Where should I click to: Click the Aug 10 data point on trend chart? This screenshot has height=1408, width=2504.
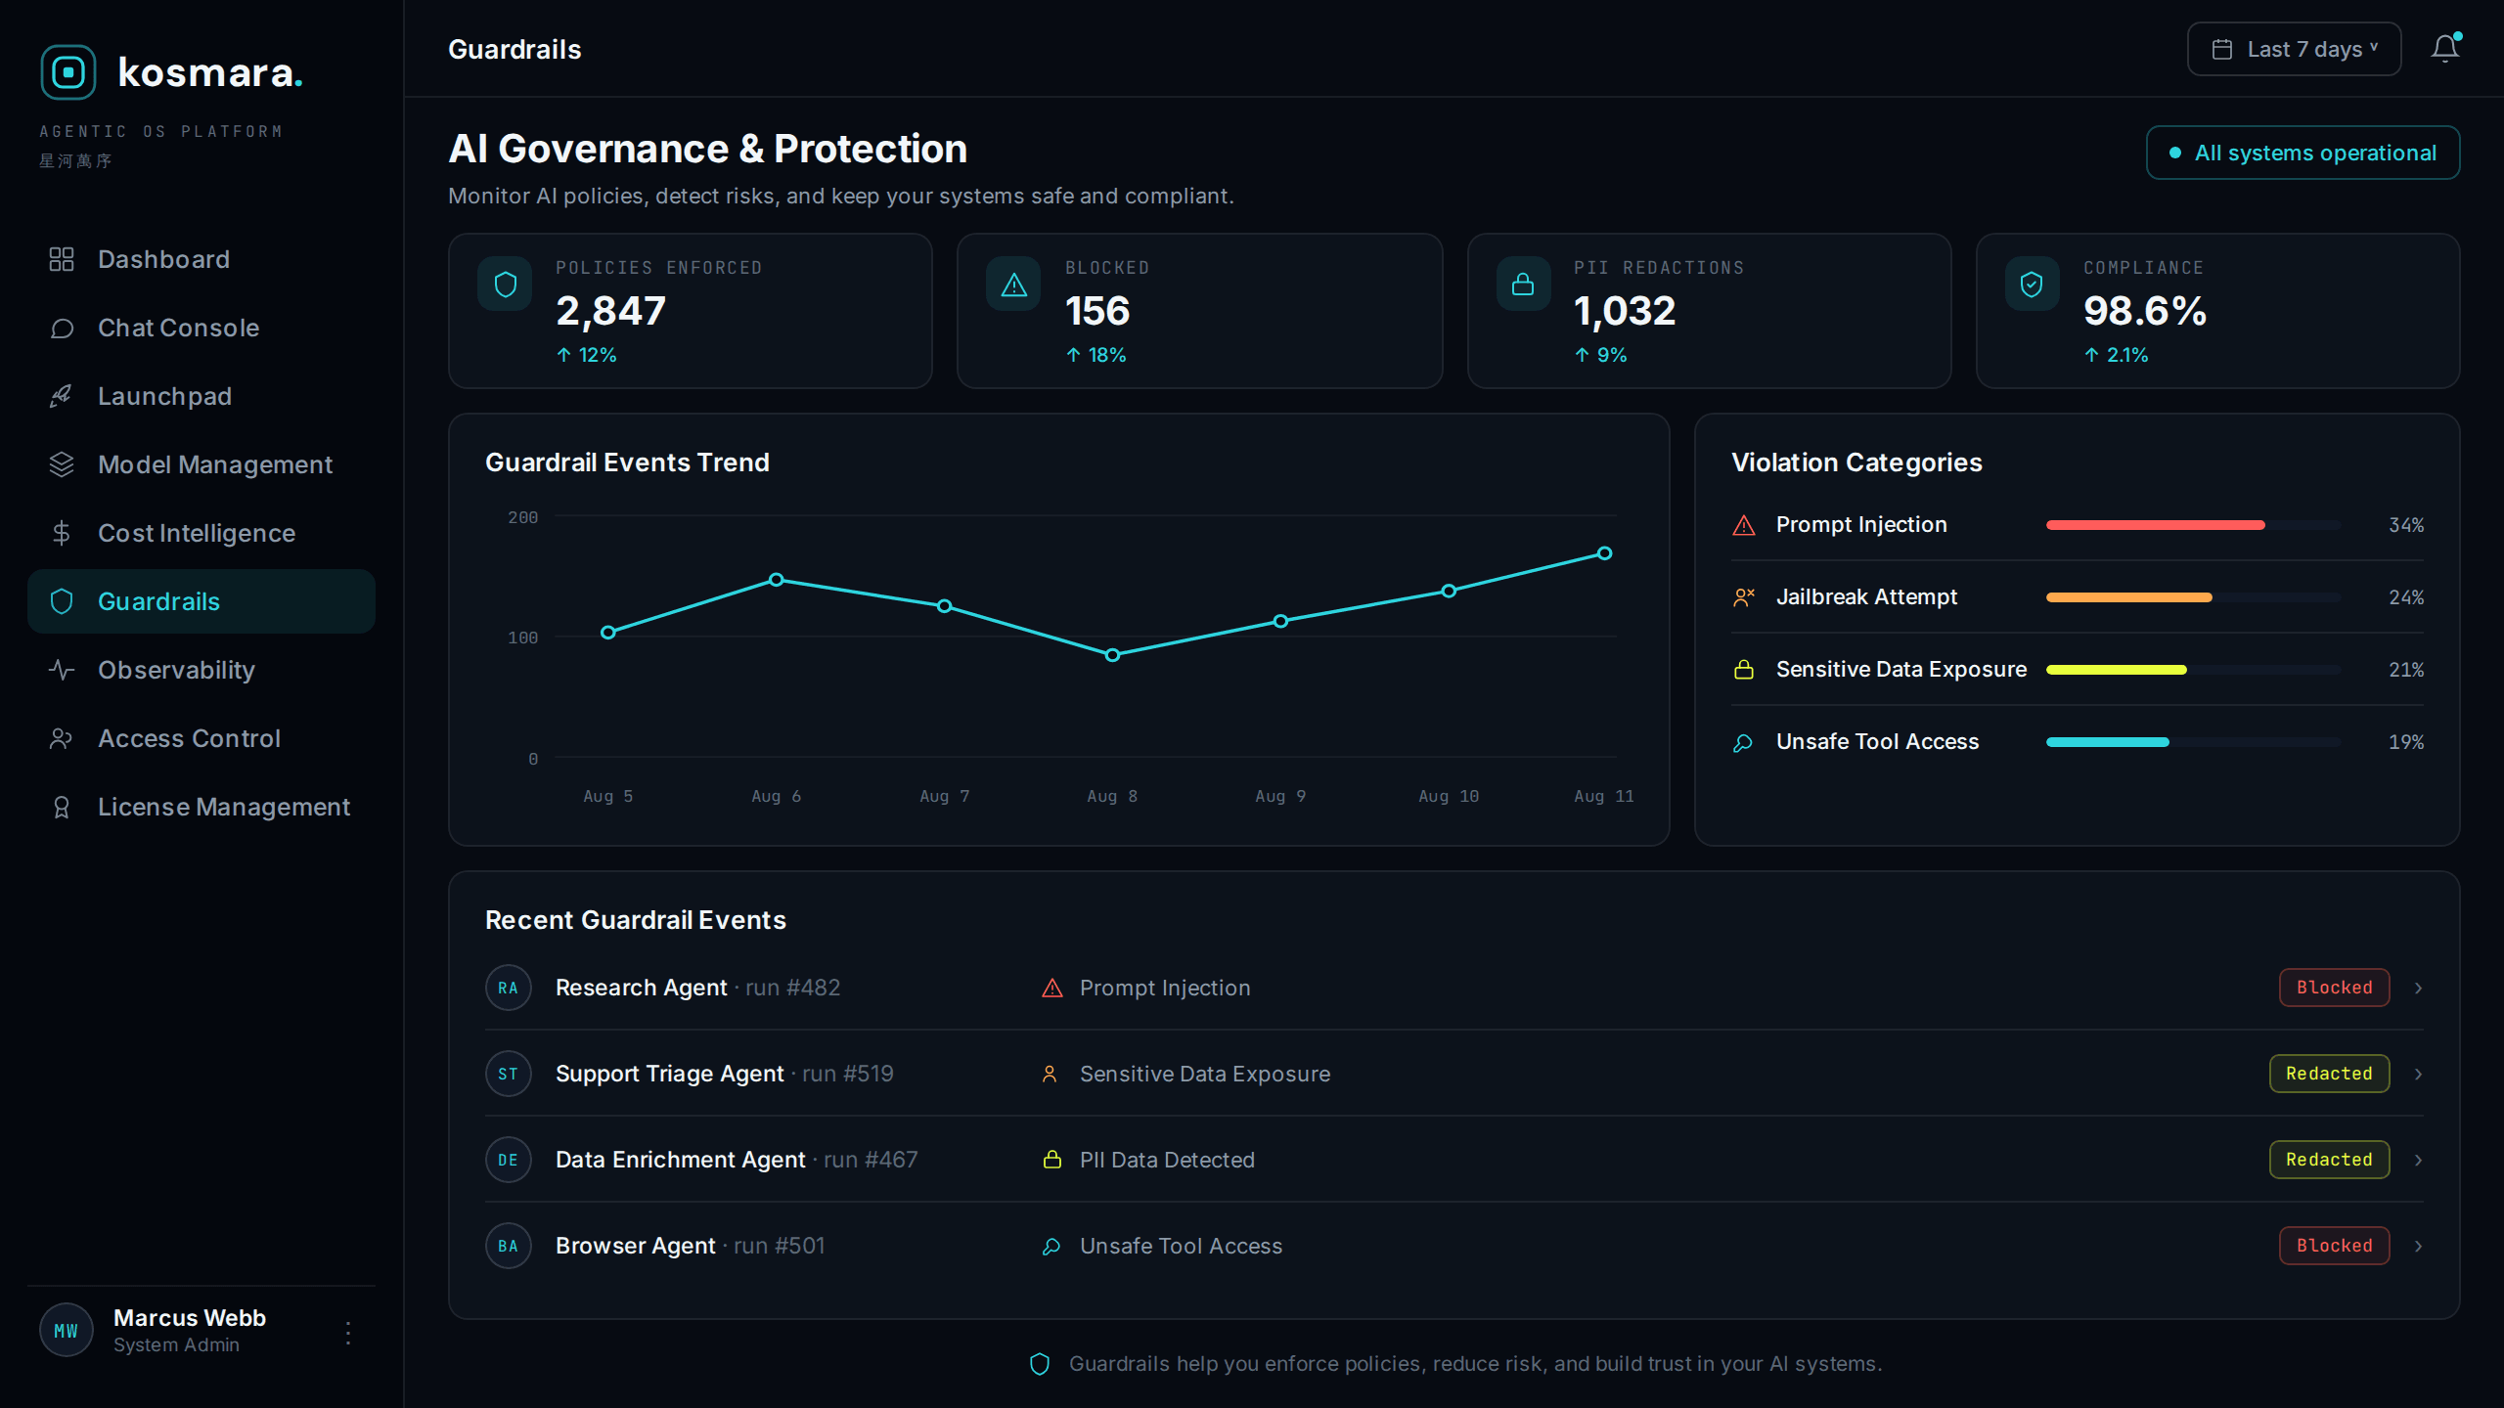[x=1449, y=591]
